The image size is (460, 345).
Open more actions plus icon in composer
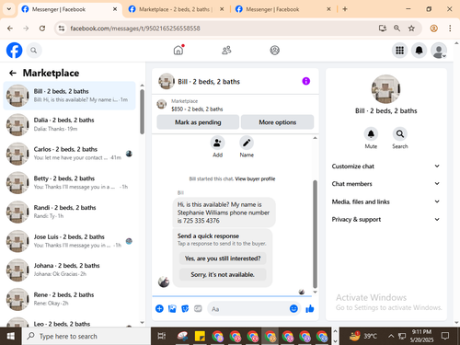coord(159,308)
